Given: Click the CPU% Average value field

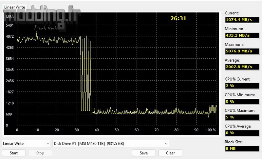Looking at the screenshot, I should point(242,133).
